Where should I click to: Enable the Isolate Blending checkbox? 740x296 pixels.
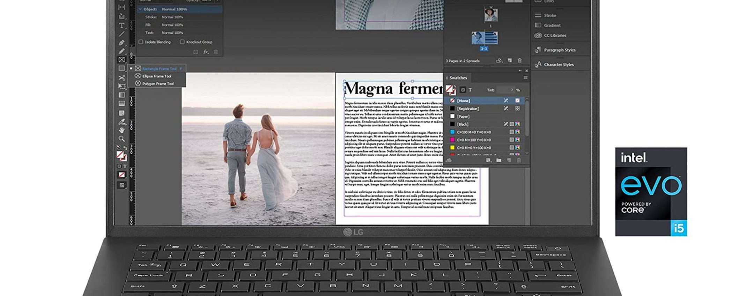(141, 42)
